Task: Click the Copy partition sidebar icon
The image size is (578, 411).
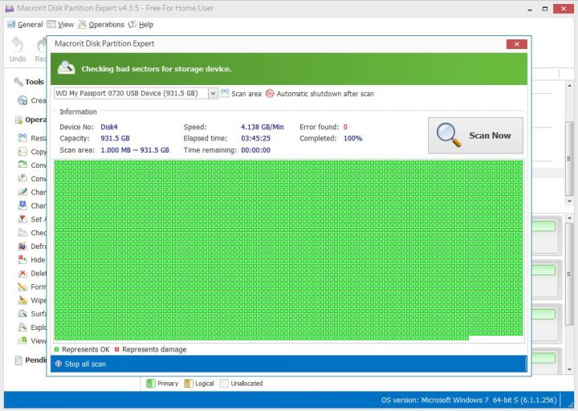Action: click(22, 152)
